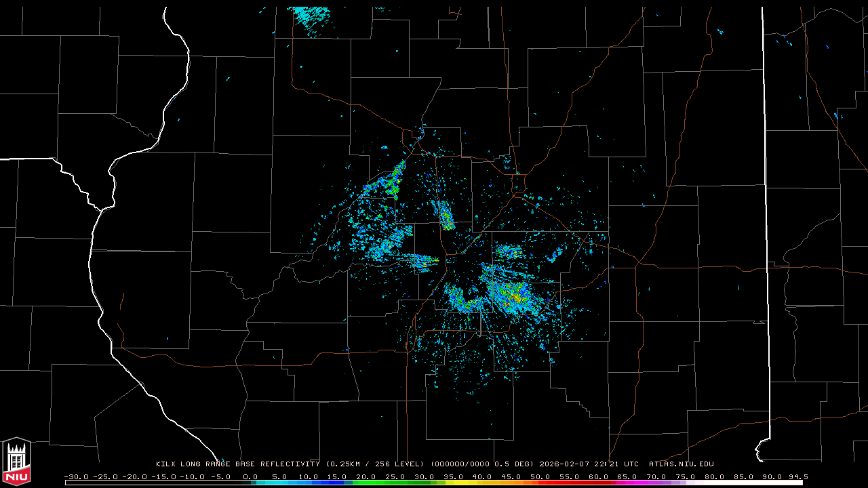The image size is (868, 488).
Task: Select the '-5.0' scale label
Action: pyautogui.click(x=220, y=476)
